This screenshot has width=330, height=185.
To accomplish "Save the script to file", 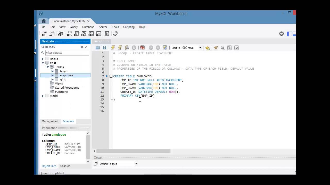I will (x=104, y=48).
